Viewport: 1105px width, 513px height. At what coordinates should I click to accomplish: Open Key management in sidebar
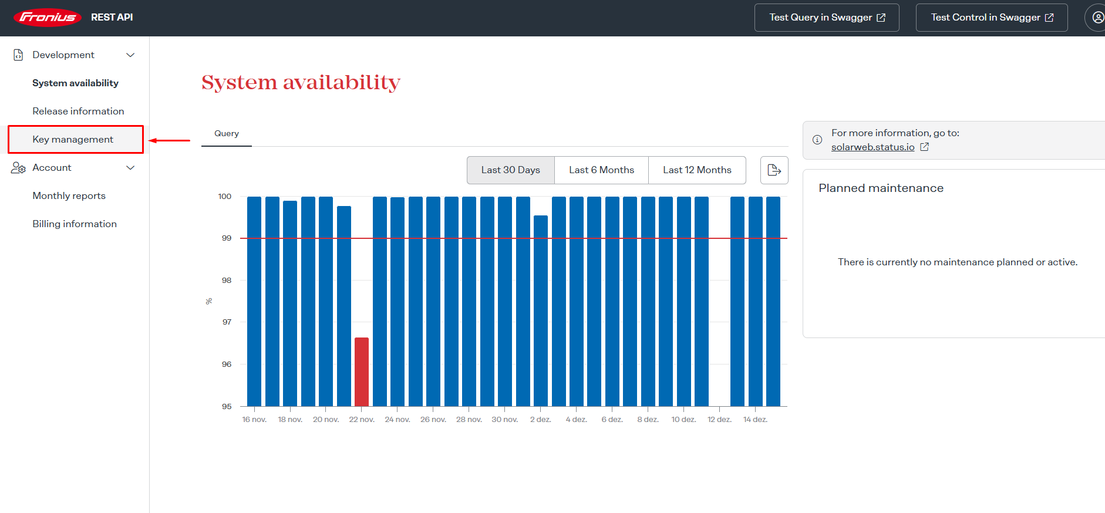tap(73, 140)
